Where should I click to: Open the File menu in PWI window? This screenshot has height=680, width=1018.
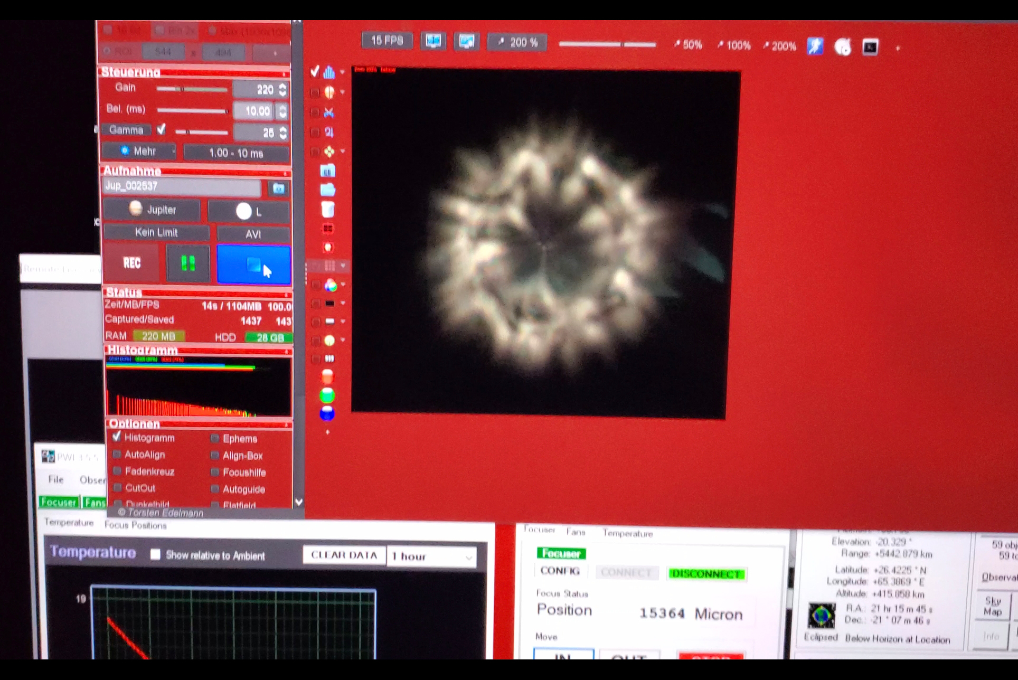click(55, 479)
